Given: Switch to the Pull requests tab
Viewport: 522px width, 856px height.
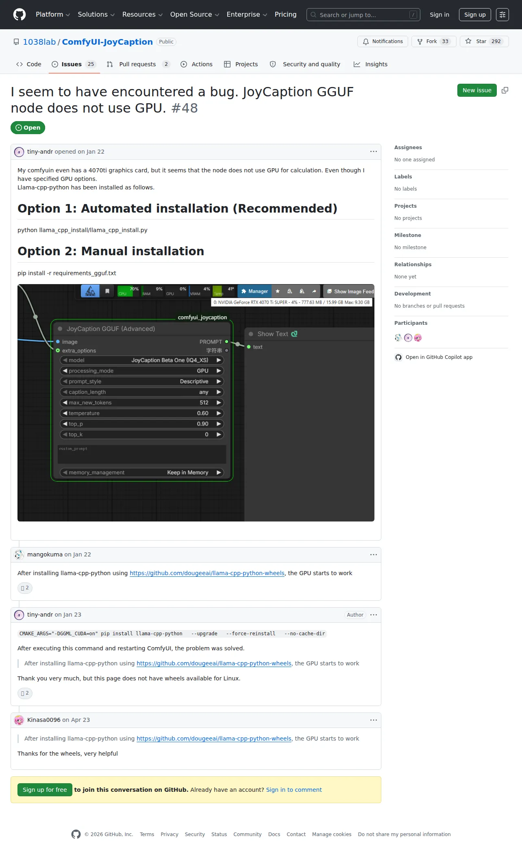Looking at the screenshot, I should click(x=138, y=64).
